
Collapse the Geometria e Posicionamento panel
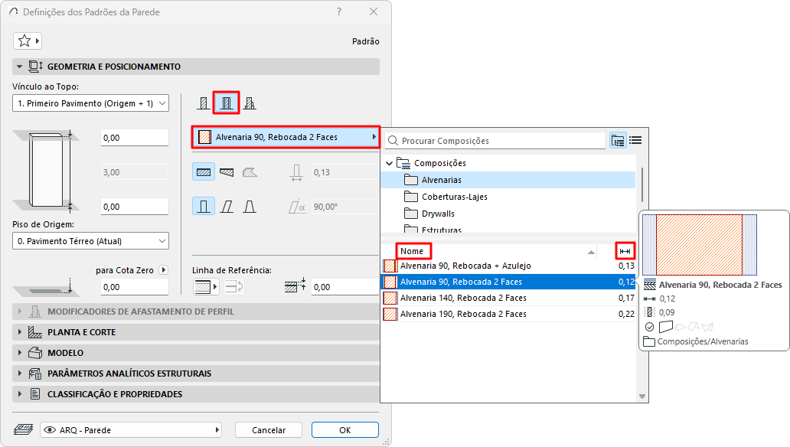click(20, 67)
